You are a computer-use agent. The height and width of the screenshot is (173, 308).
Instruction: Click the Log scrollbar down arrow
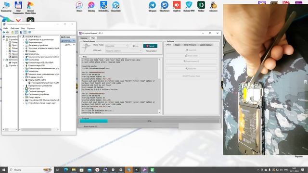pos(159,112)
